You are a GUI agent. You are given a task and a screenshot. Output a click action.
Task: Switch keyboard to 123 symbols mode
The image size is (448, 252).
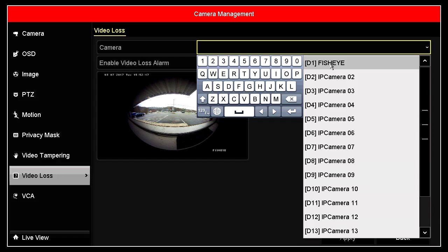(204, 112)
